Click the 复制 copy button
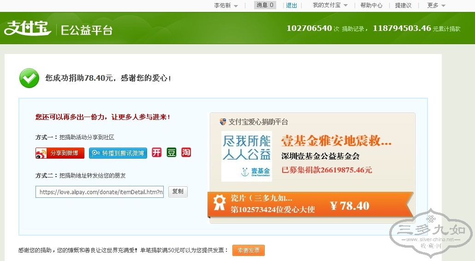This screenshot has width=475, height=261. (x=178, y=192)
